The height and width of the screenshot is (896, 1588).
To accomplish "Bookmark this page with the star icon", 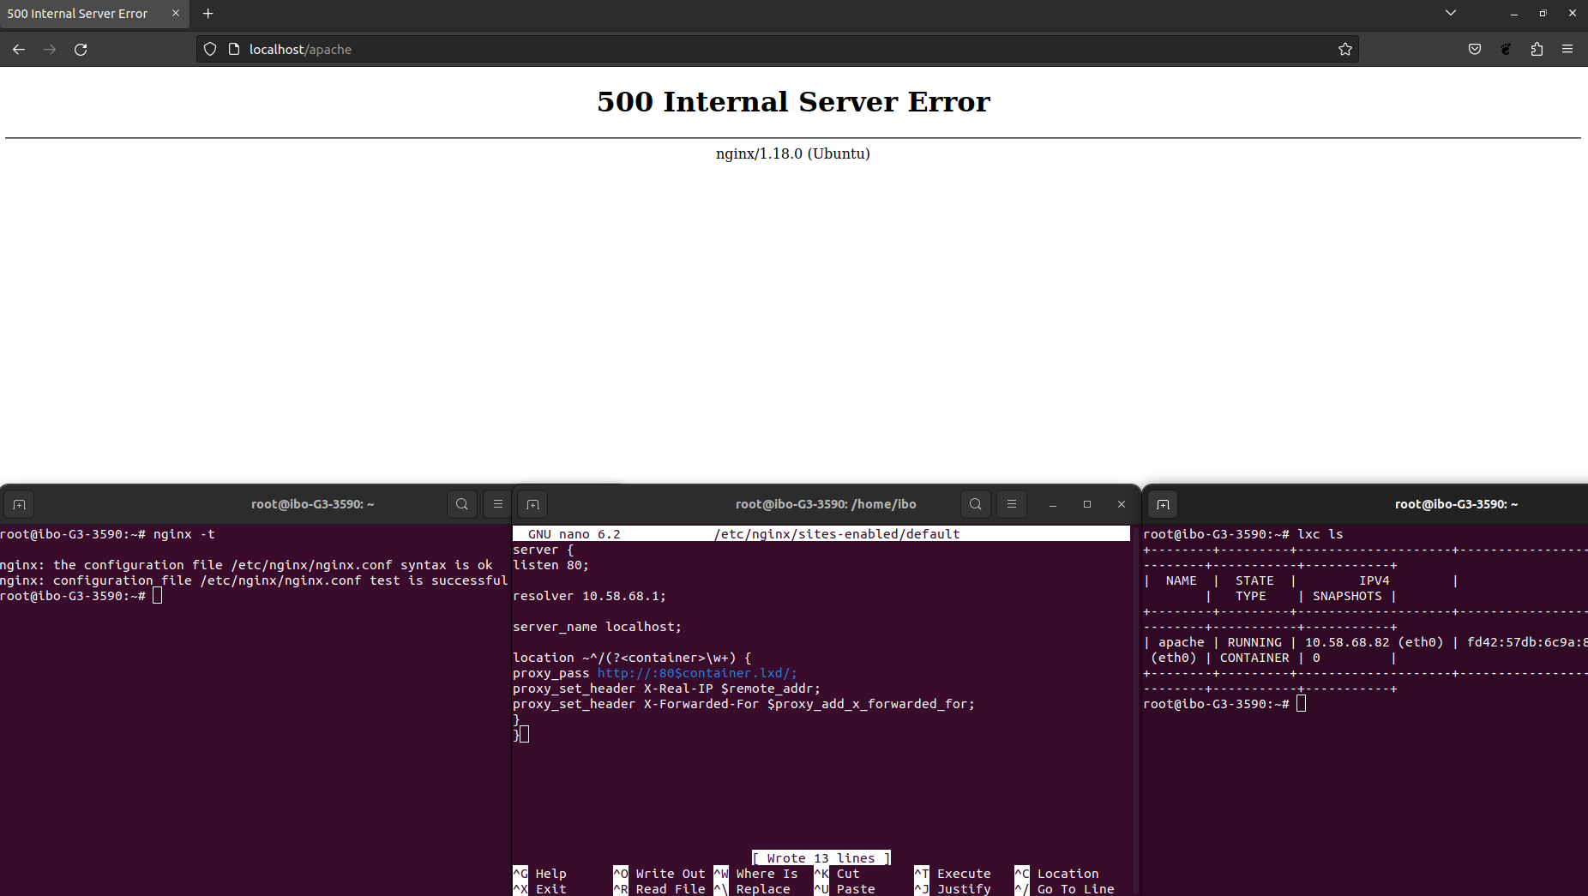I will pos(1344,50).
